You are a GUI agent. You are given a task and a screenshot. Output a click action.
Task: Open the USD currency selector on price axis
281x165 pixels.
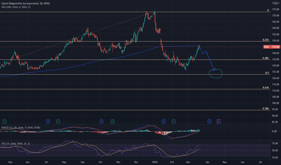coord(275,3)
